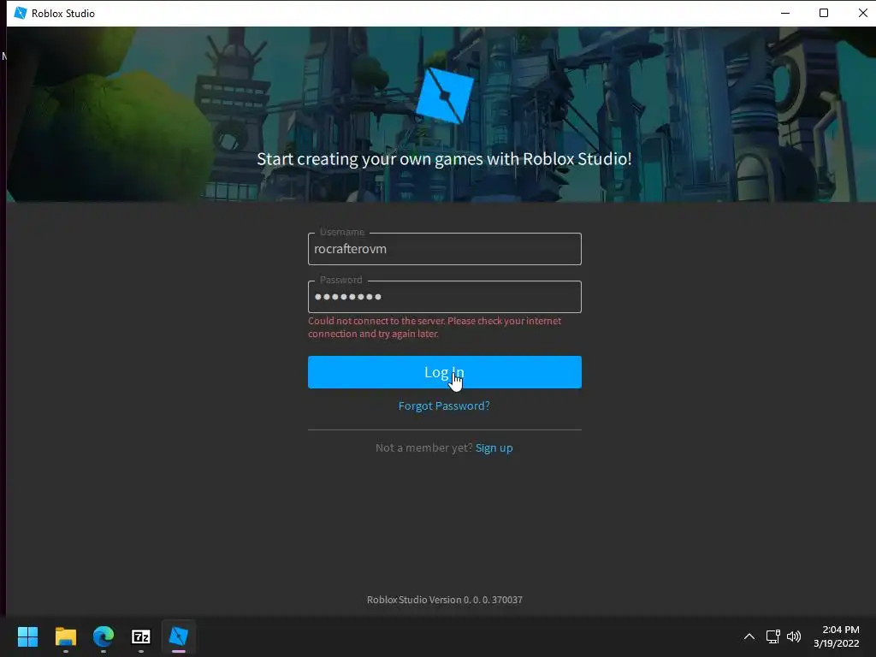The height and width of the screenshot is (657, 876).
Task: Click the Roblox Studio Version 0.0.0.370037 text
Action: coord(445,600)
